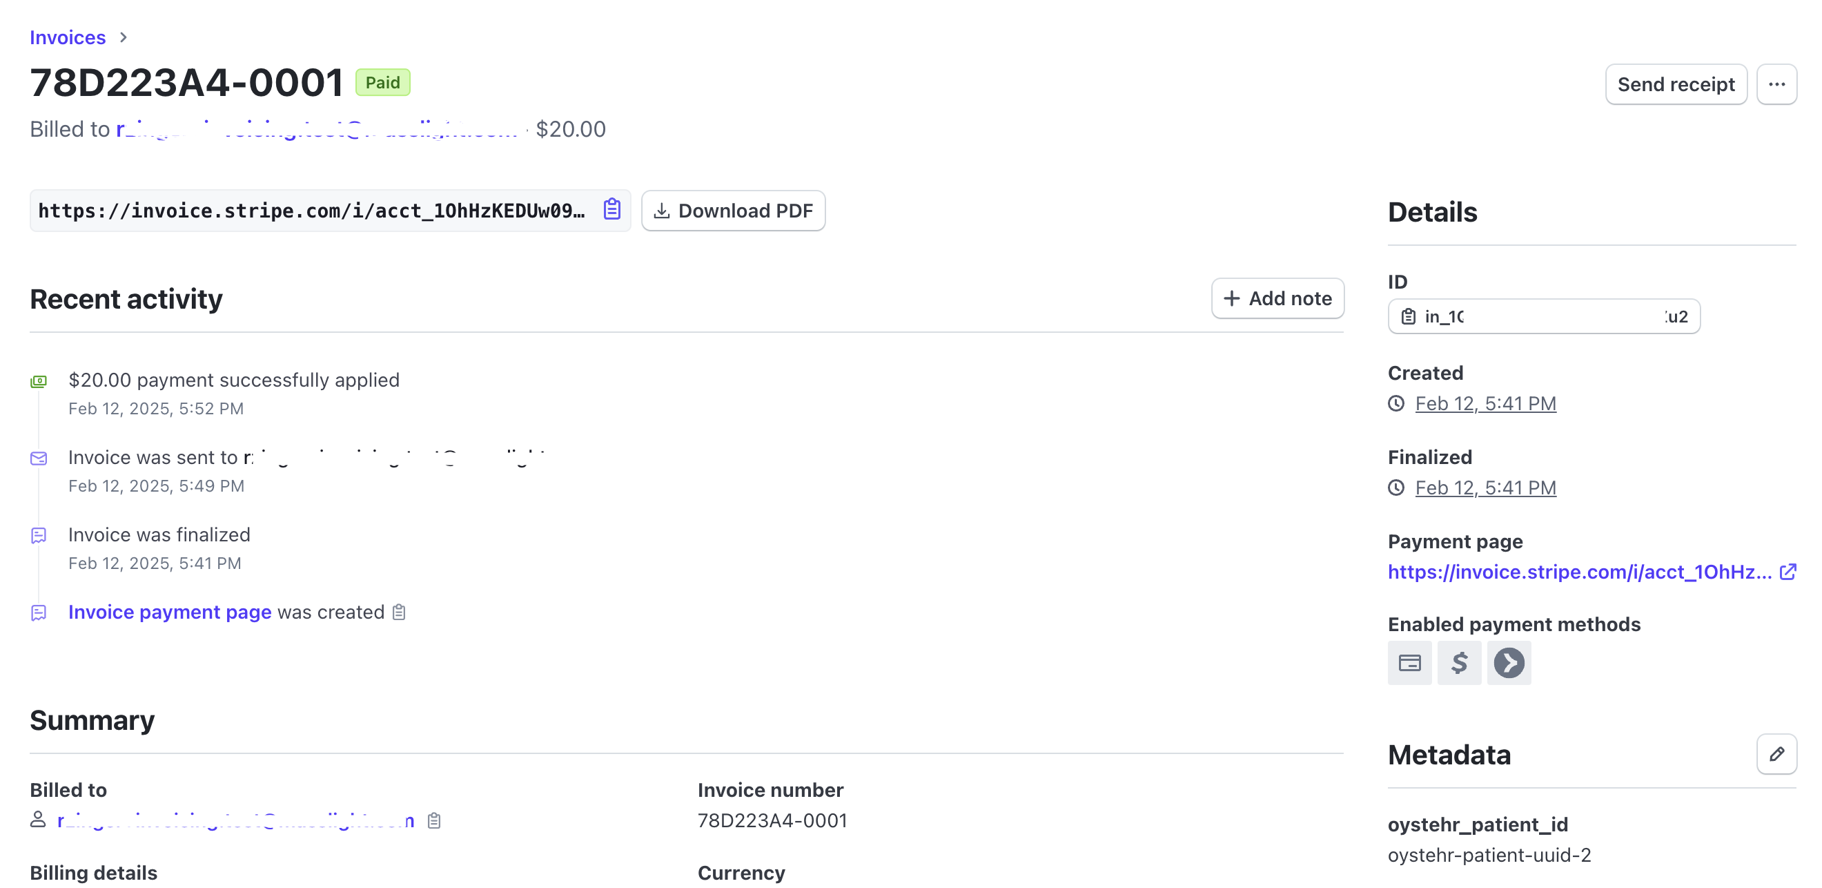This screenshot has height=888, width=1822.
Task: Copy the billed-to email via its clipboard icon
Action: tap(433, 820)
